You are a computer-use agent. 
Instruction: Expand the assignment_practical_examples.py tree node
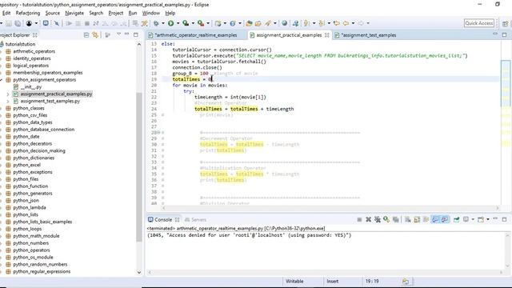click(x=8, y=94)
